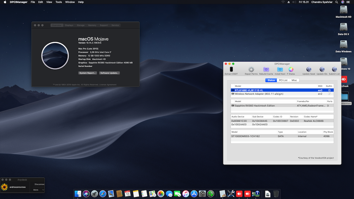This screenshot has width=354, height=199.
Task: Click the Update Seed globe icon
Action: [x=309, y=69]
